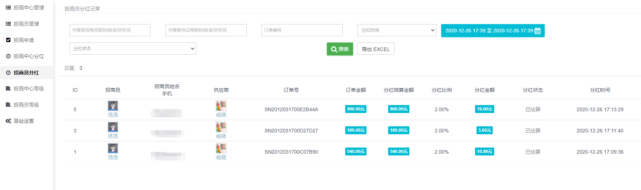The width and height of the screenshot is (641, 190).
Task: Open 供应商 avatar in row SN2012031700D27D27
Action: coord(221,127)
